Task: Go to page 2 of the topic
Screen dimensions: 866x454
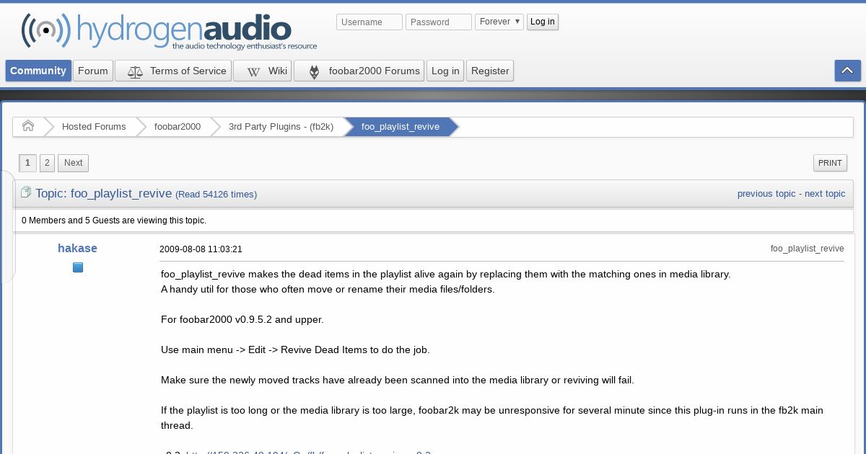Action: (47, 163)
